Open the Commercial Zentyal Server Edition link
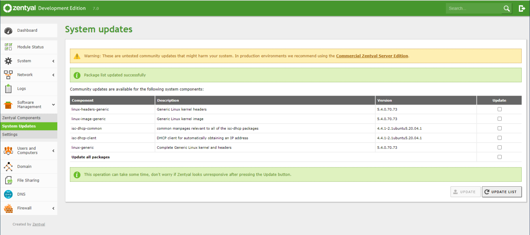Screen dimensions: 530x235 [372, 56]
